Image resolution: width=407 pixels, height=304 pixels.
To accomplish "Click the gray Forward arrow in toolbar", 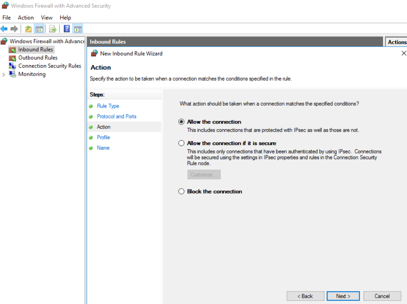I will pos(14,29).
